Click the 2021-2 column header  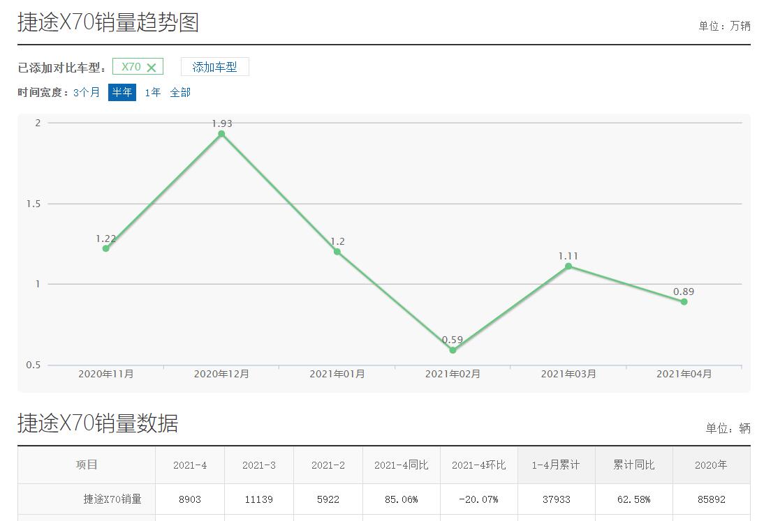[x=328, y=465]
